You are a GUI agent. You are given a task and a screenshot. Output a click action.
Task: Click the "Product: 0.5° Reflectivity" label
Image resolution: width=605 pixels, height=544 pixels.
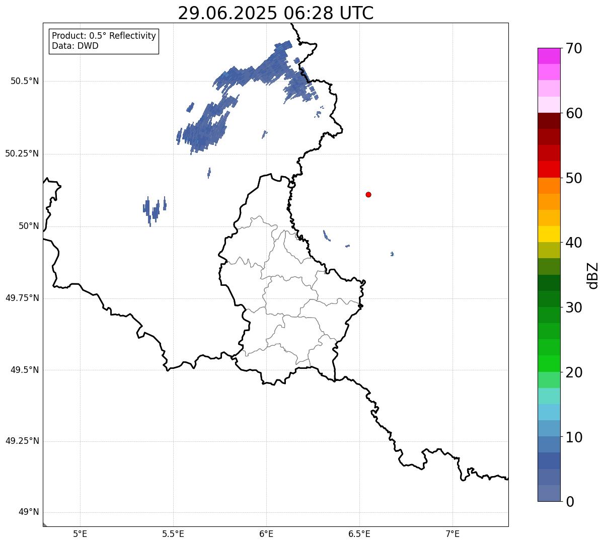[104, 36]
